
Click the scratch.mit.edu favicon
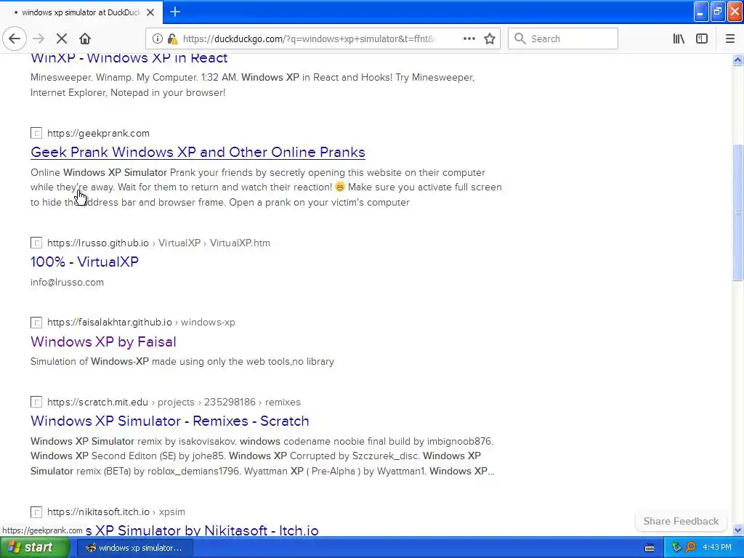(x=36, y=403)
